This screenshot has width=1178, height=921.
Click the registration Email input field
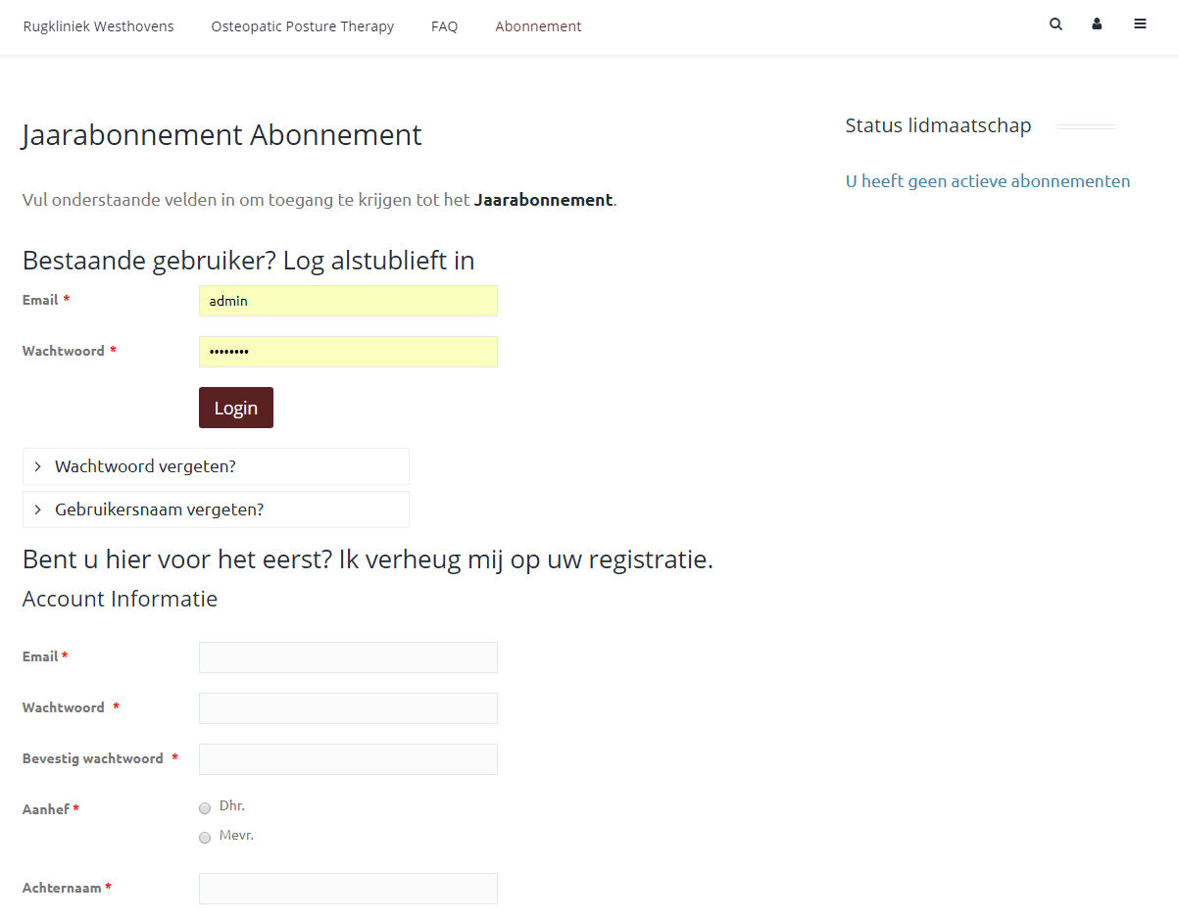(x=348, y=657)
